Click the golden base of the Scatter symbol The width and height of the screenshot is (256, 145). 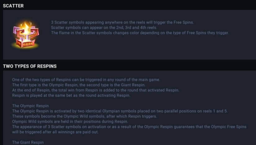pos(26,45)
